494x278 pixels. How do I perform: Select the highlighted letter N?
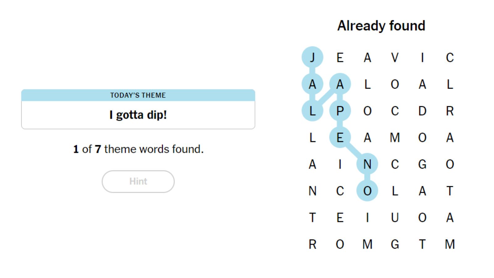(367, 164)
